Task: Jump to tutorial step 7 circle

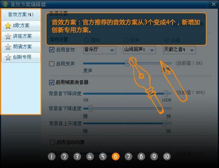Action: 128,156
